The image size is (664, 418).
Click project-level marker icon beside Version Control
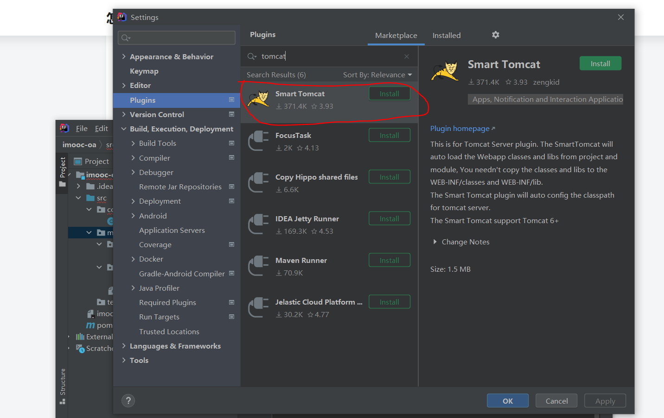pyautogui.click(x=232, y=114)
